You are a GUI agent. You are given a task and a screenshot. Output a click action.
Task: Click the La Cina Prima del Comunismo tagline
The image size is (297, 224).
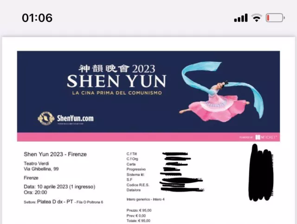tap(117, 93)
